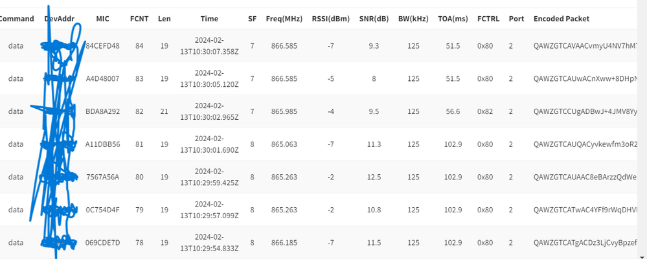The height and width of the screenshot is (259, 647).
Task: Click MIC value 069CDE7D
Action: click(x=103, y=243)
